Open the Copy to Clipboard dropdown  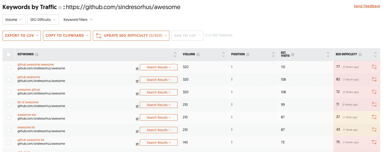(x=67, y=35)
